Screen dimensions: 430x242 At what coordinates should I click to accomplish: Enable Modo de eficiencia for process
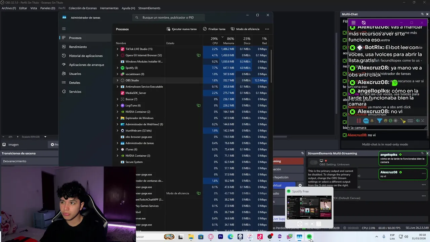[x=245, y=29]
